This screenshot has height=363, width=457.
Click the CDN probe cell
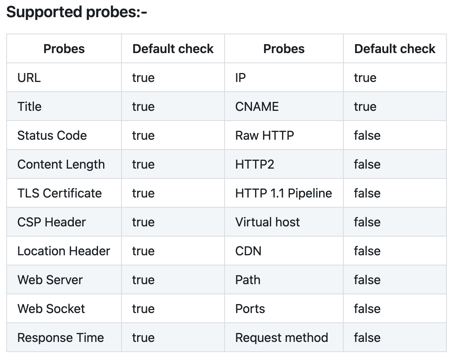tap(284, 251)
